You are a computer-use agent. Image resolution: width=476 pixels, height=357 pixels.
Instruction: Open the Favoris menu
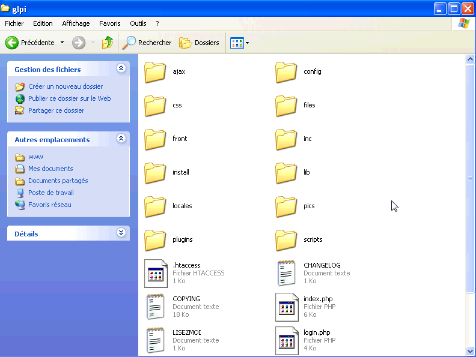tap(109, 23)
